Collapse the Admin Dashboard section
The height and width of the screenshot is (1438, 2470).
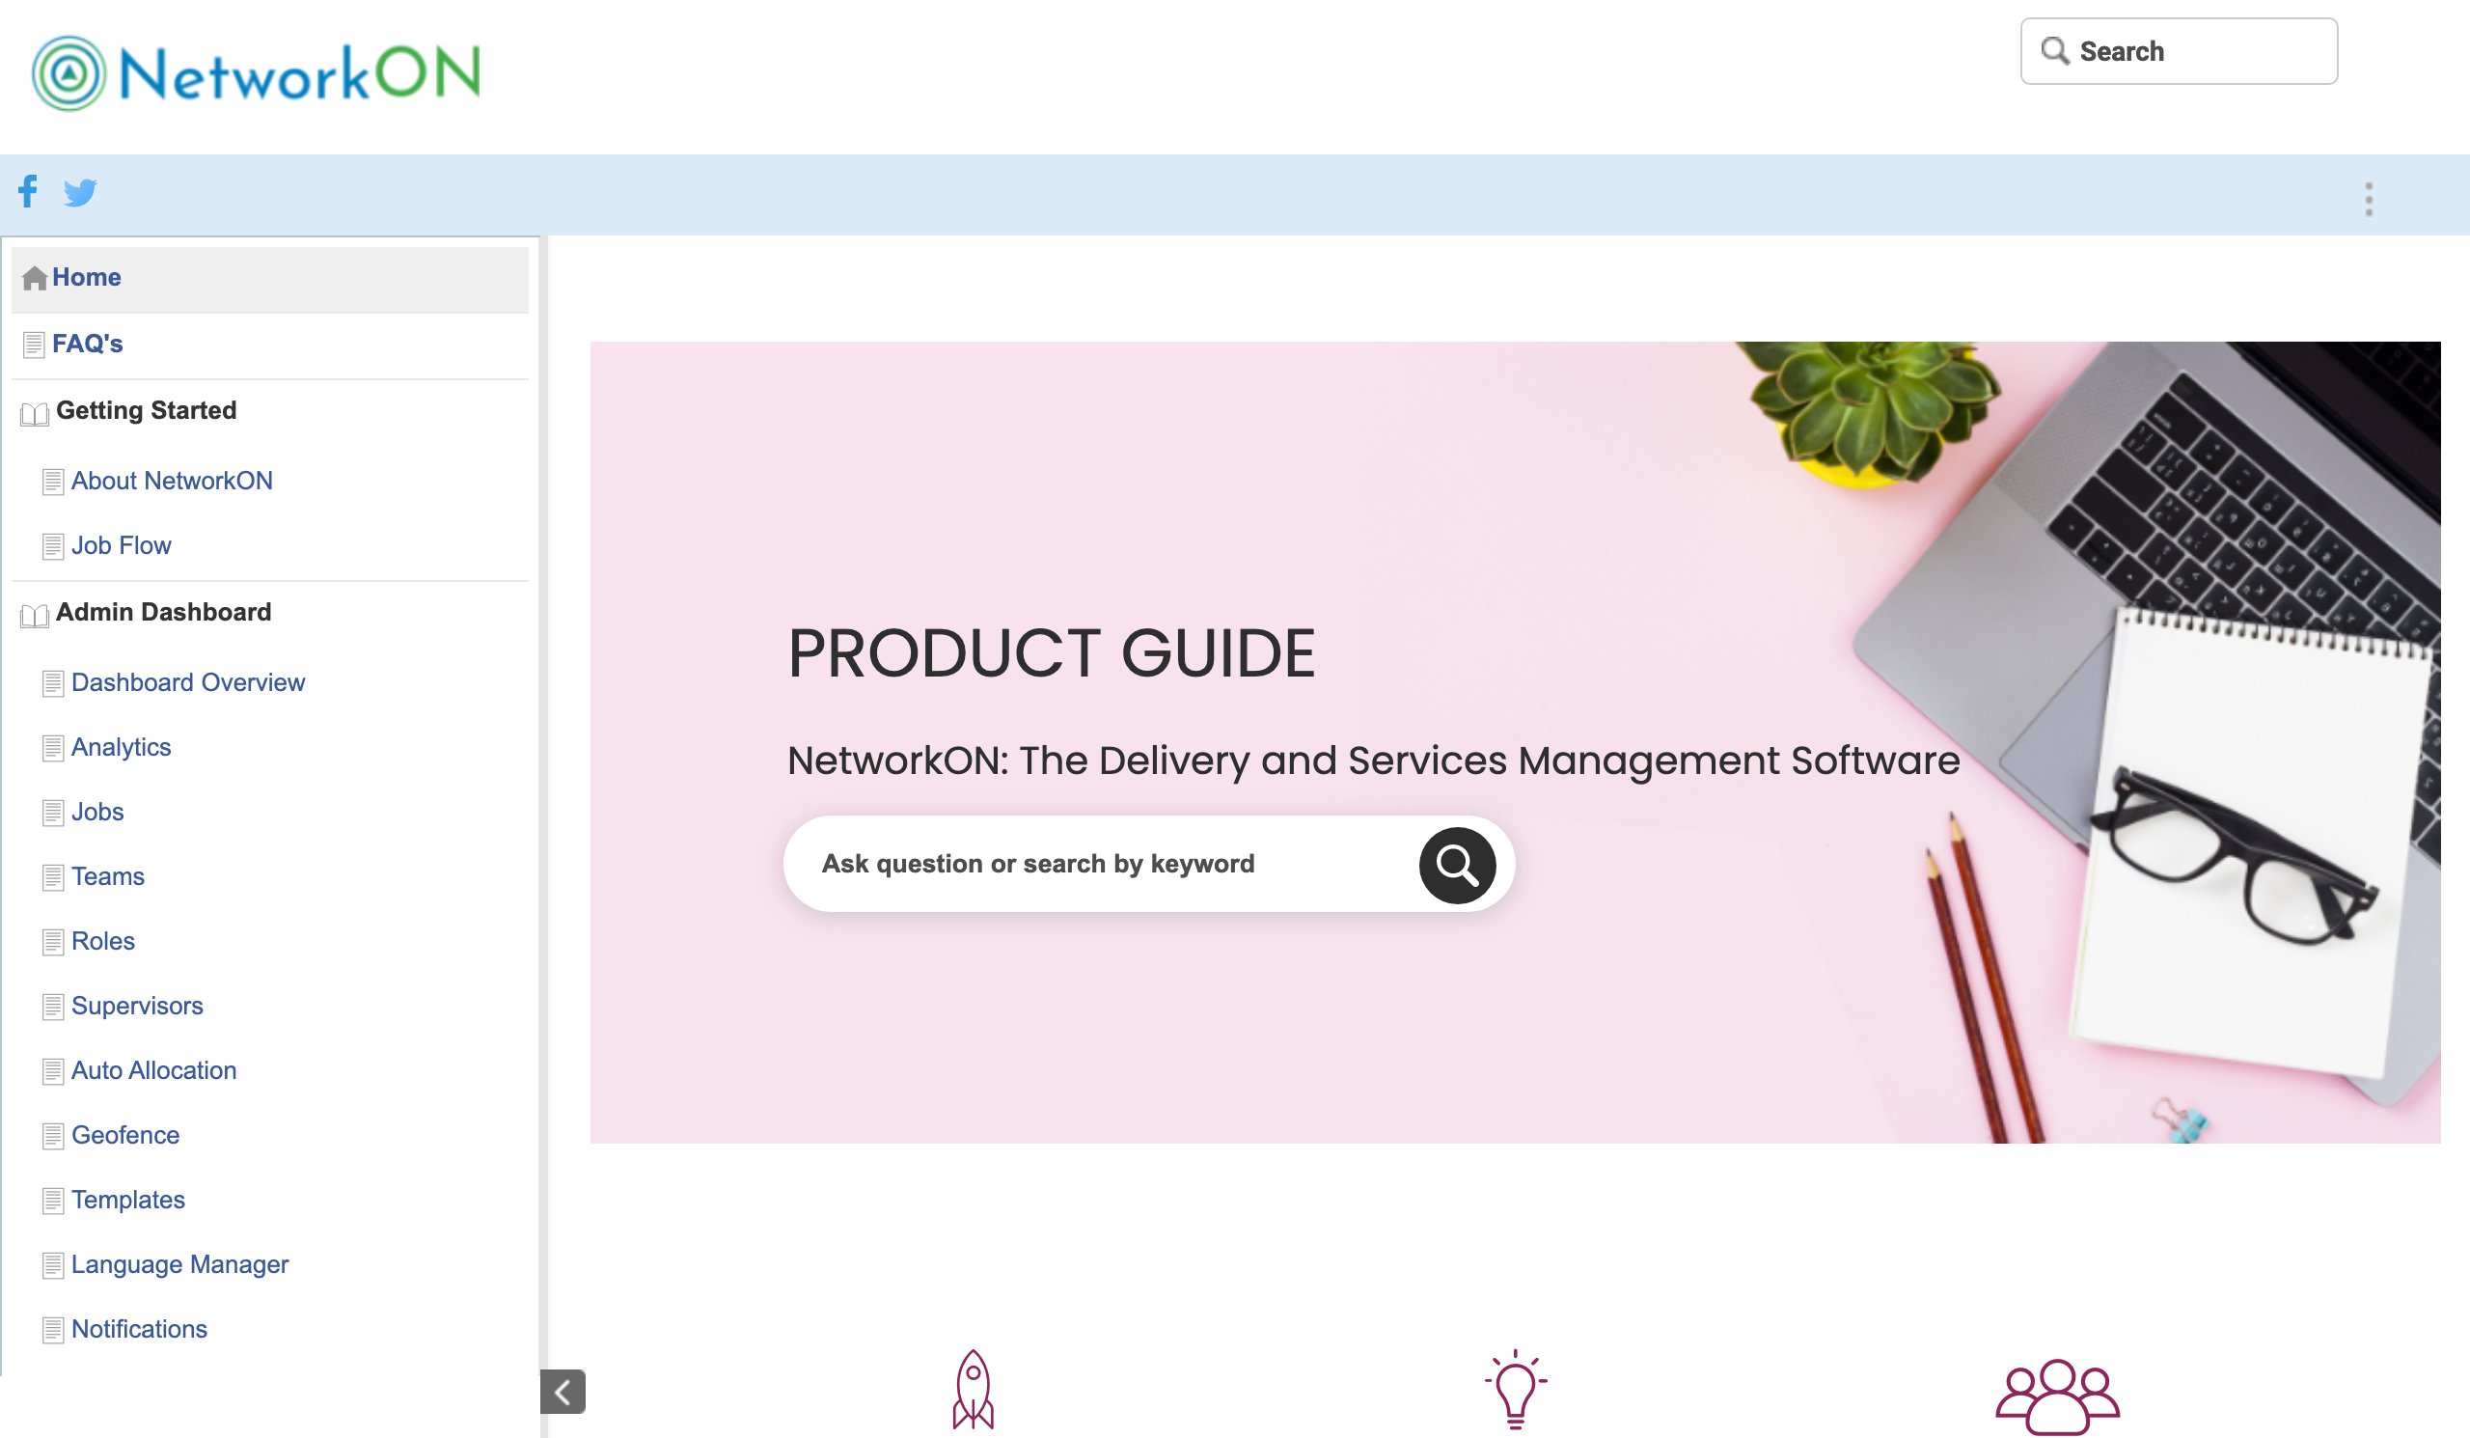point(164,613)
